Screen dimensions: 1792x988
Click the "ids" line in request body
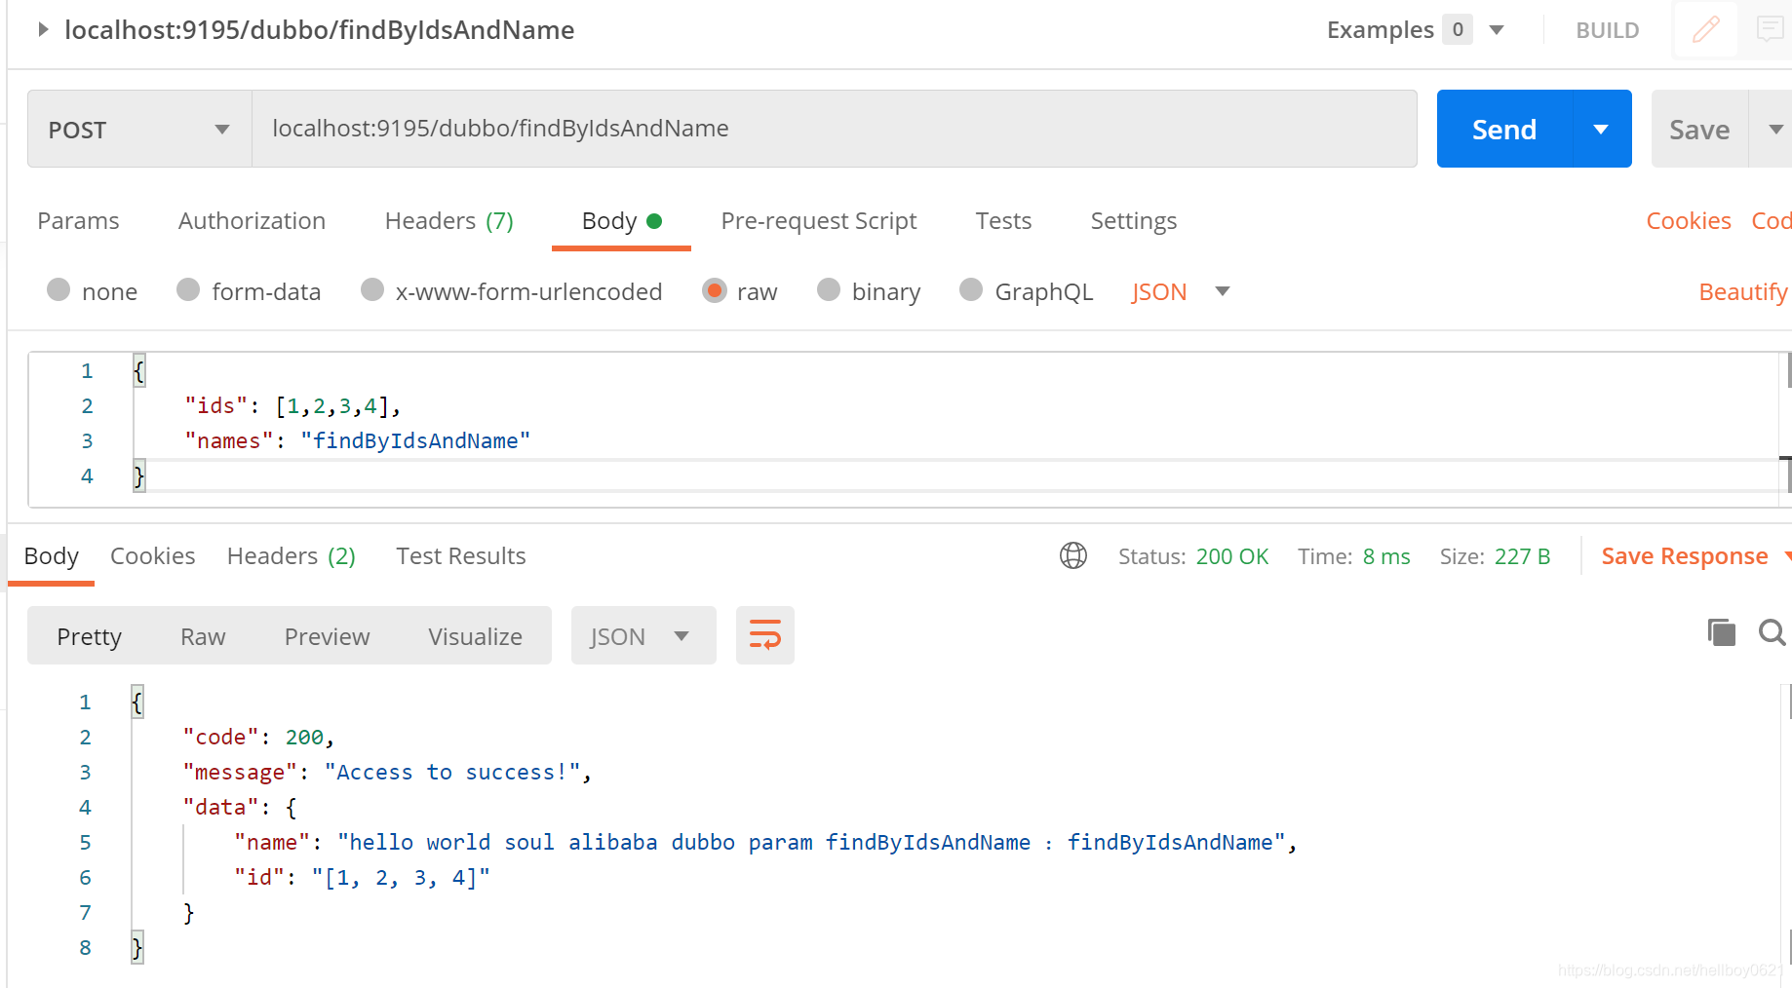tap(292, 405)
